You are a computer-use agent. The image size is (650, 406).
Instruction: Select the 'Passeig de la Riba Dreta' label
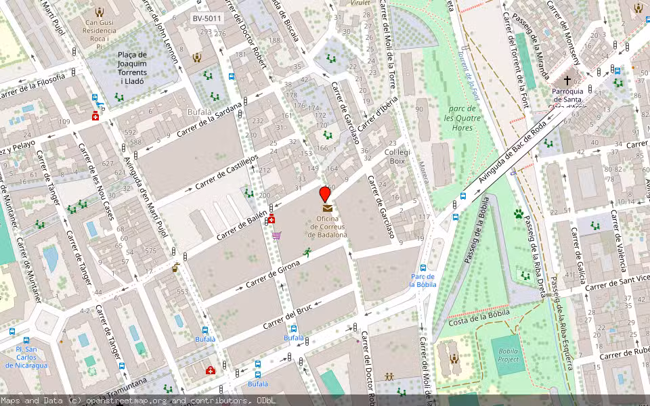click(x=534, y=256)
